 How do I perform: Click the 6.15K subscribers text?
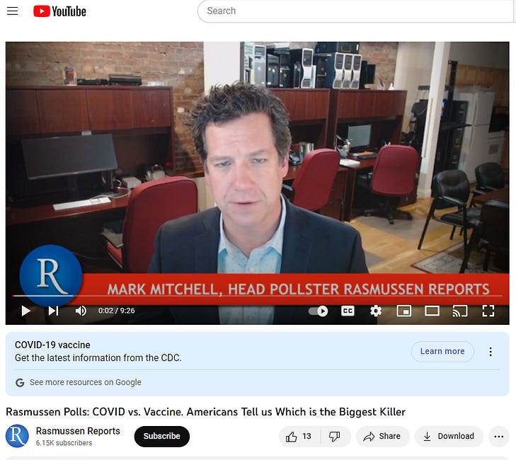point(64,443)
